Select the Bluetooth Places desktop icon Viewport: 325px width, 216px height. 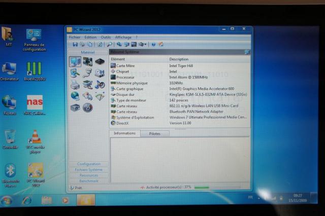pos(10,175)
